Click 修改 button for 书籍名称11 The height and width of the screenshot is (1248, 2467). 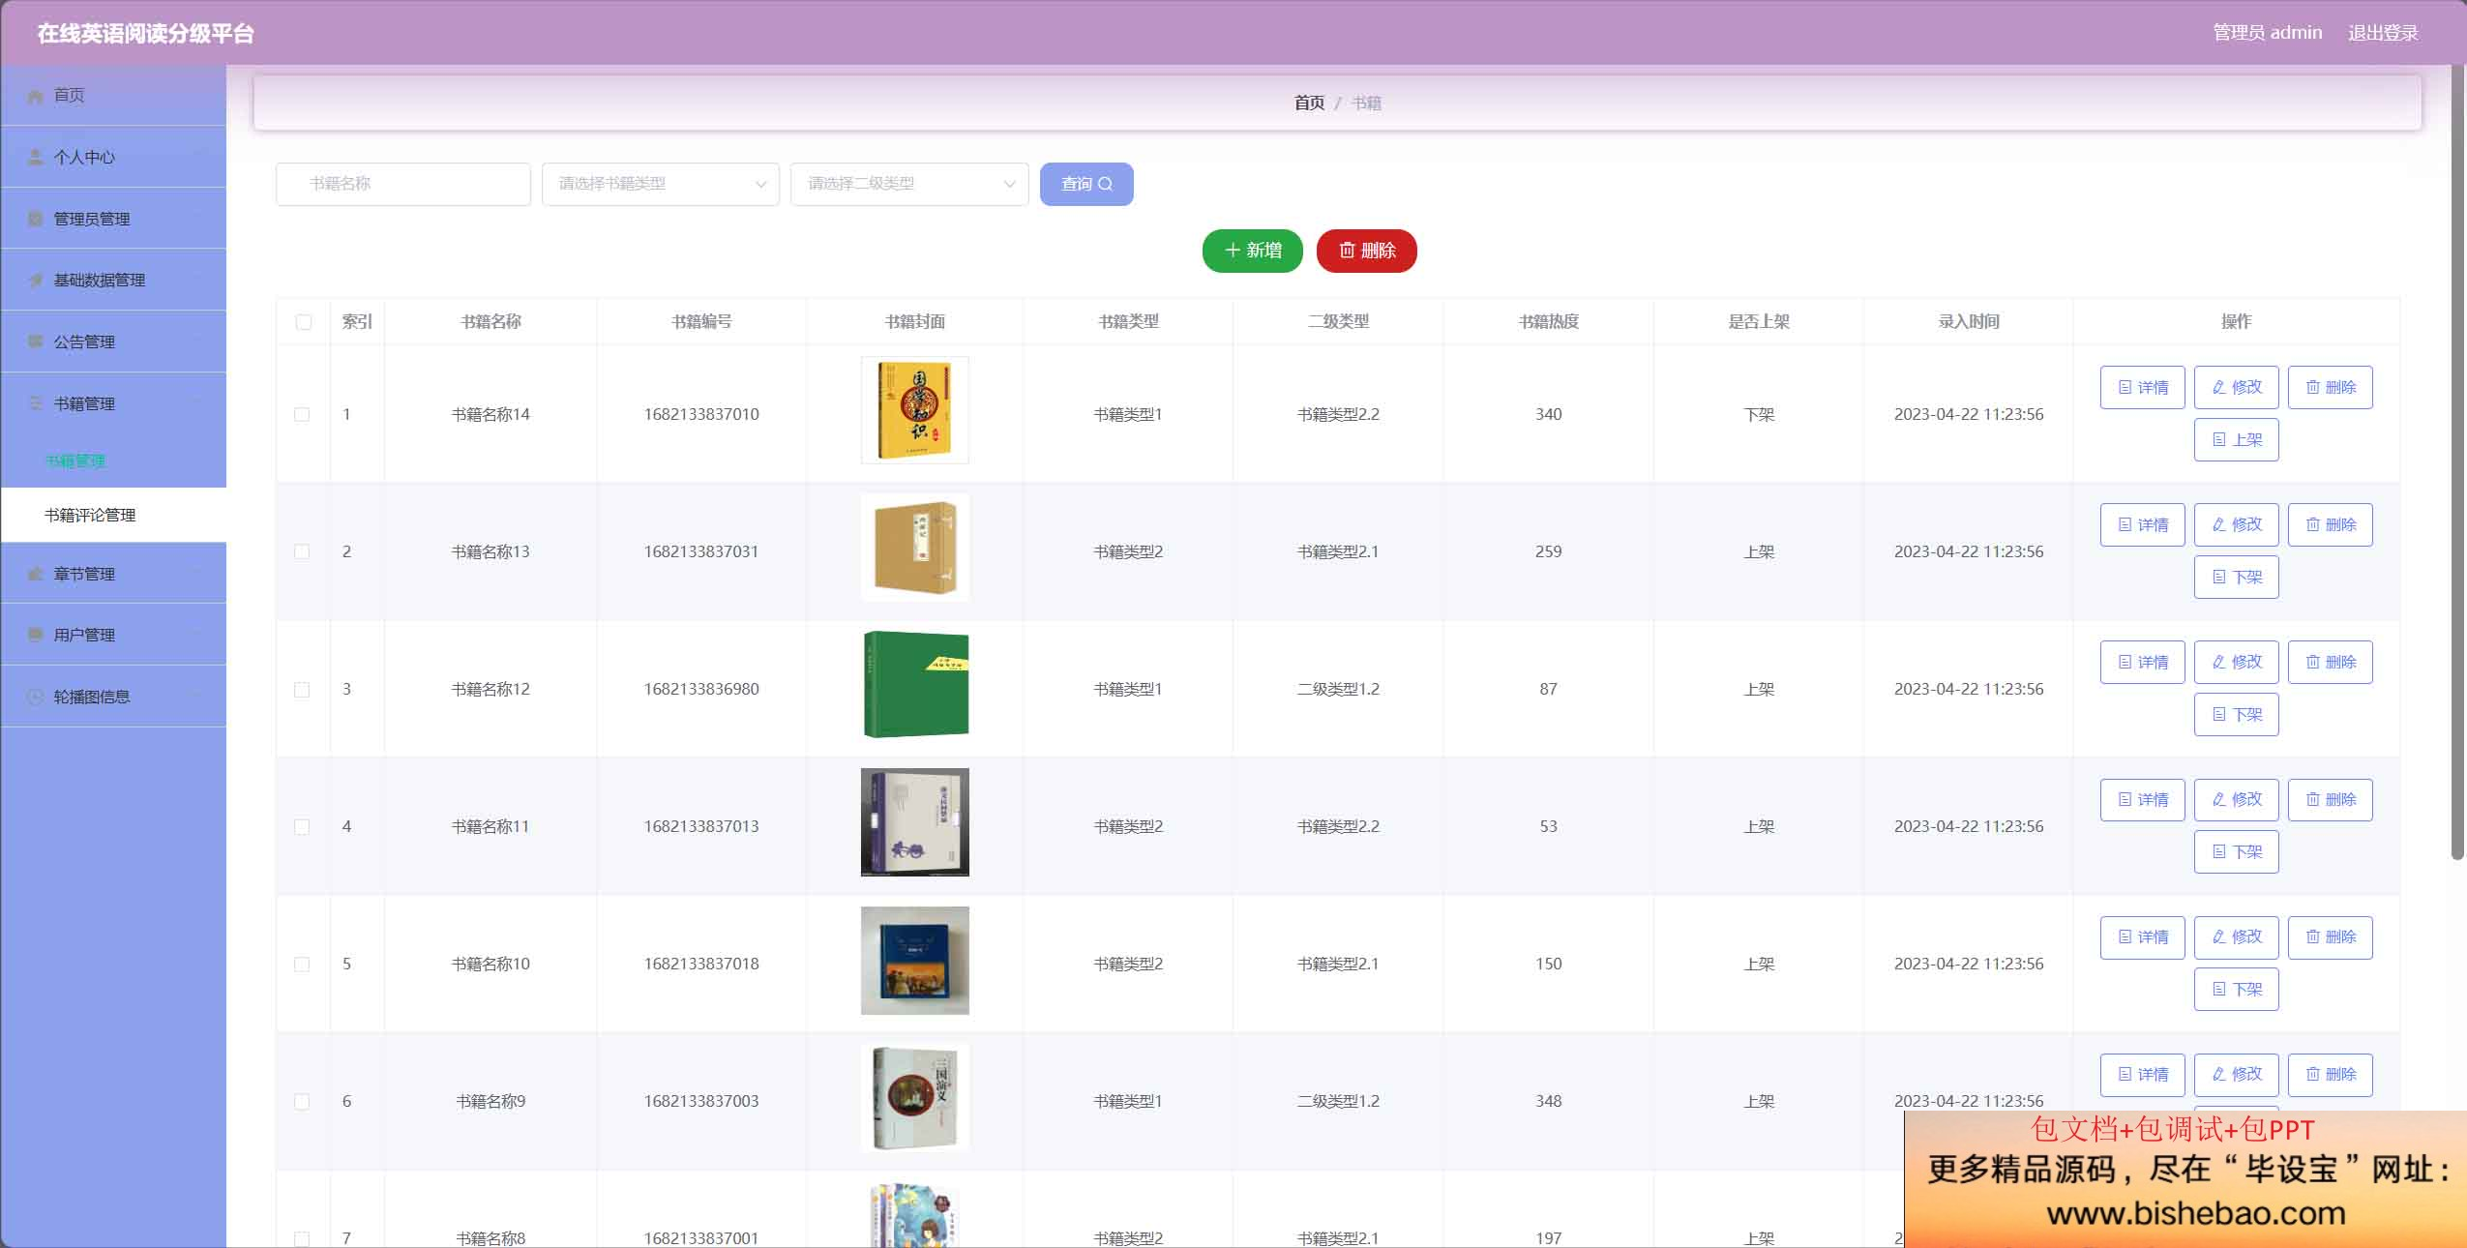coord(2237,799)
